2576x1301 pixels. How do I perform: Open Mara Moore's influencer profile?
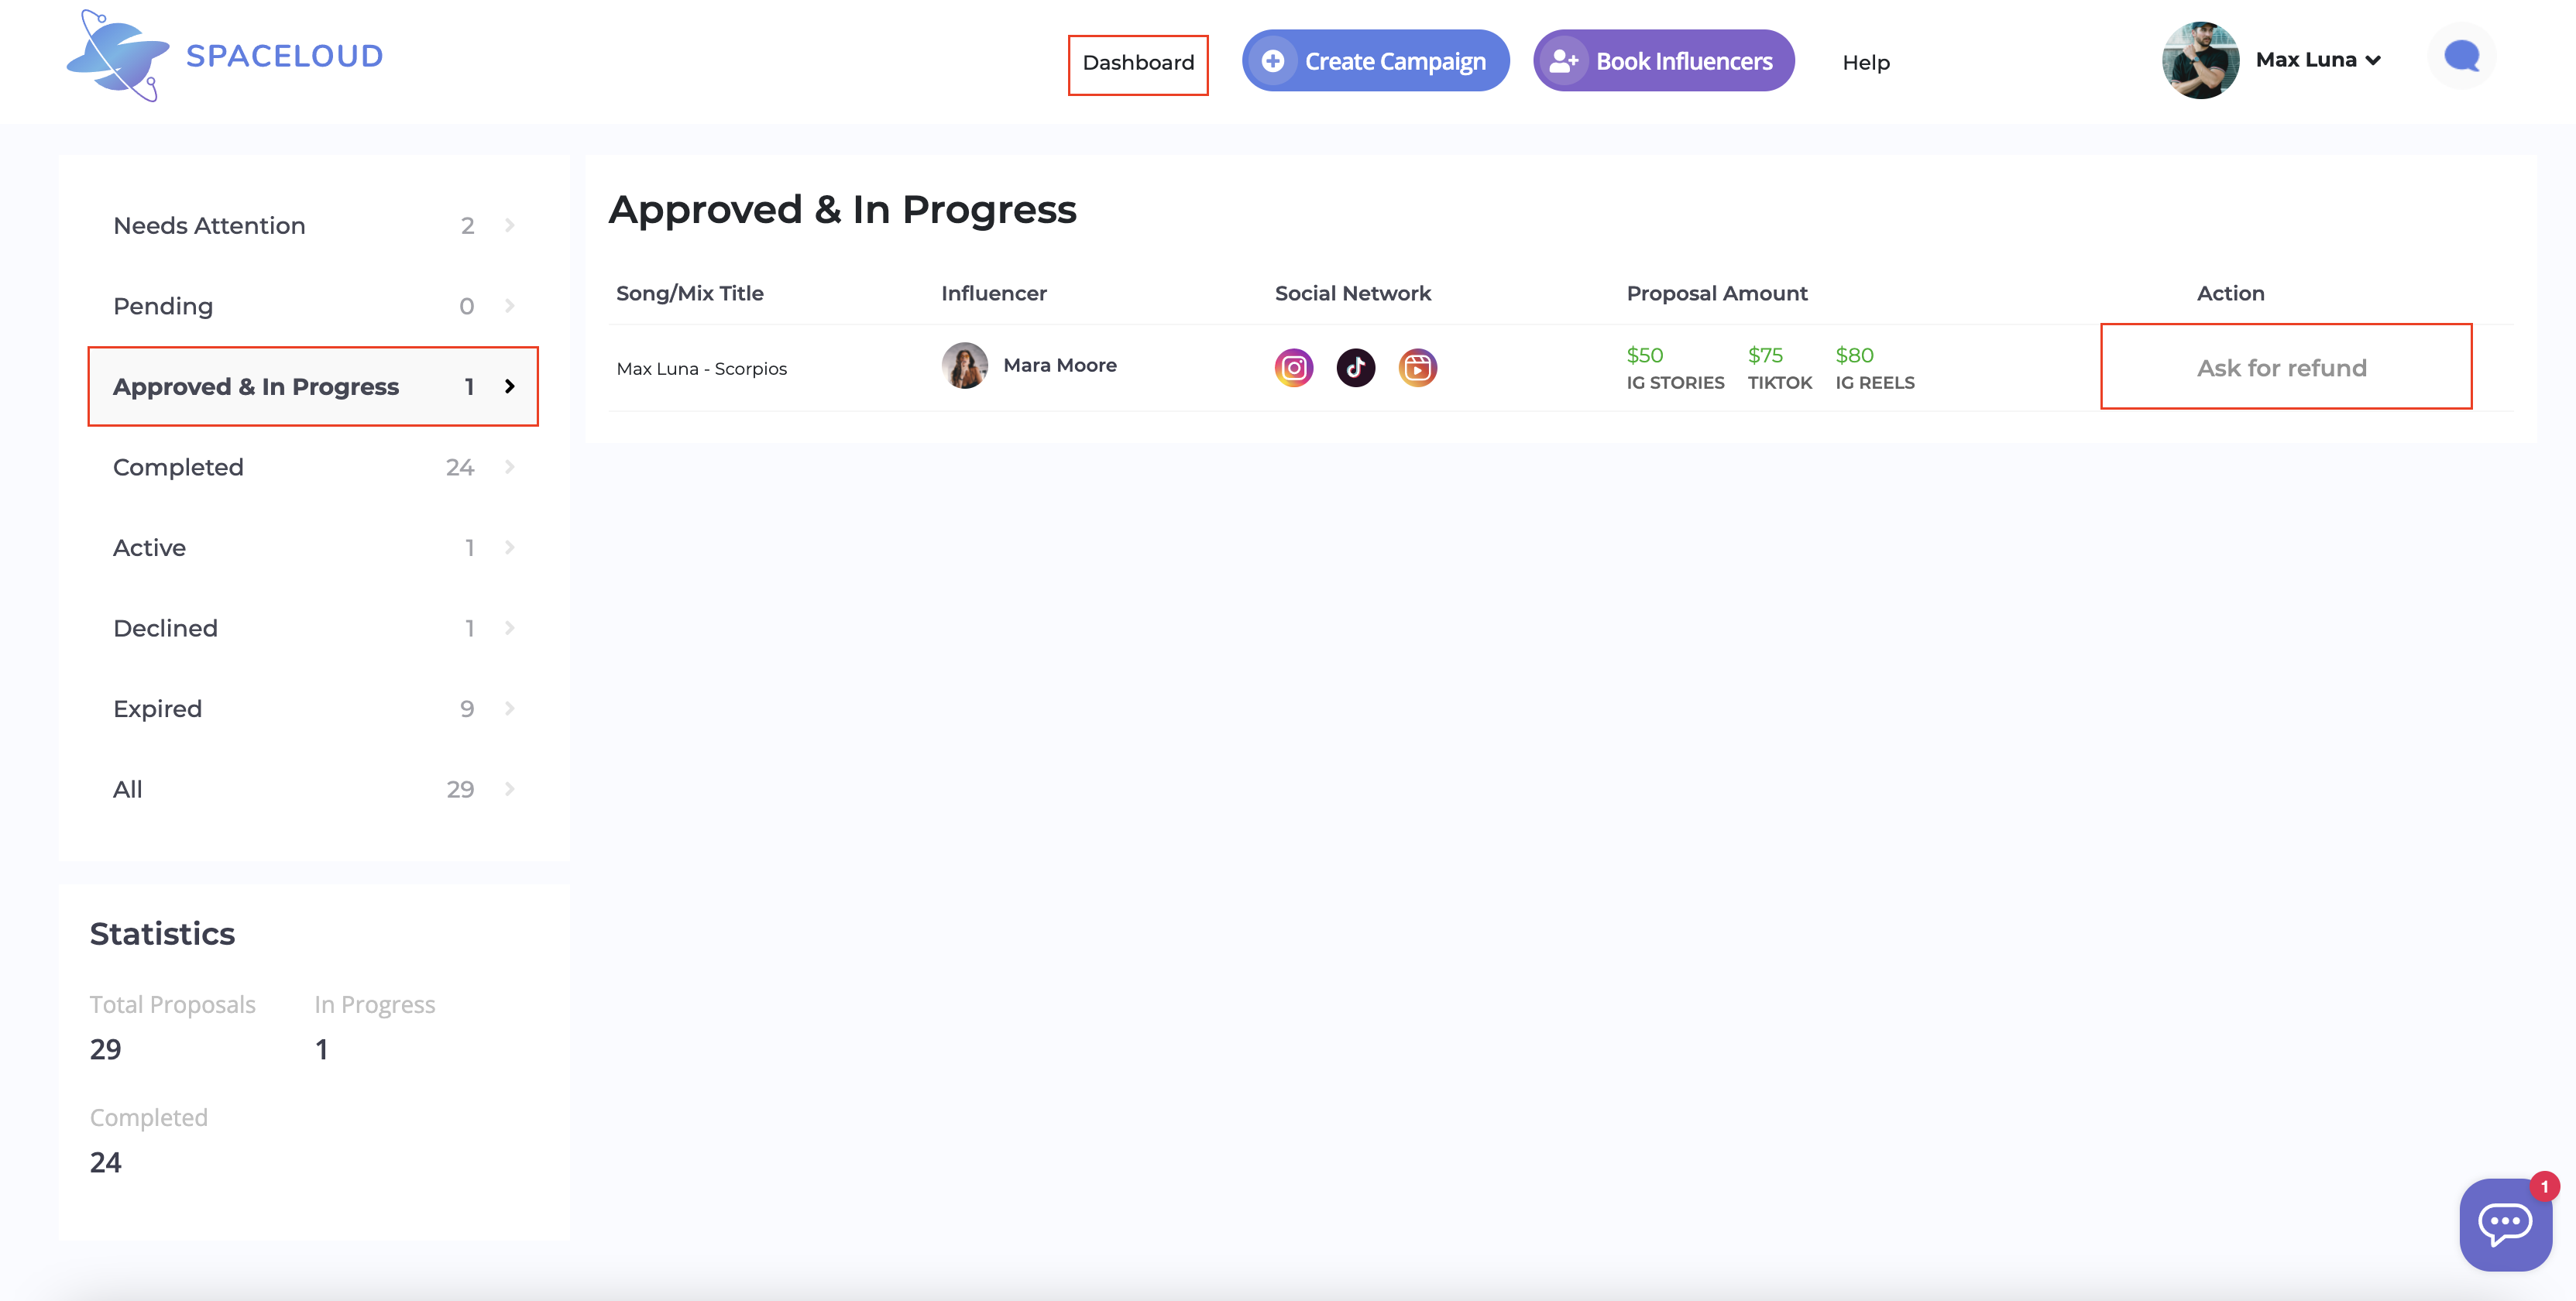click(x=1059, y=365)
